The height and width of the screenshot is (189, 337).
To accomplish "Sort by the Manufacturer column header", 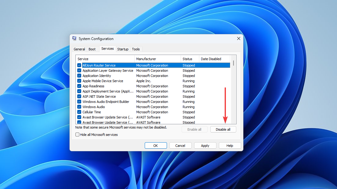I will (158, 59).
